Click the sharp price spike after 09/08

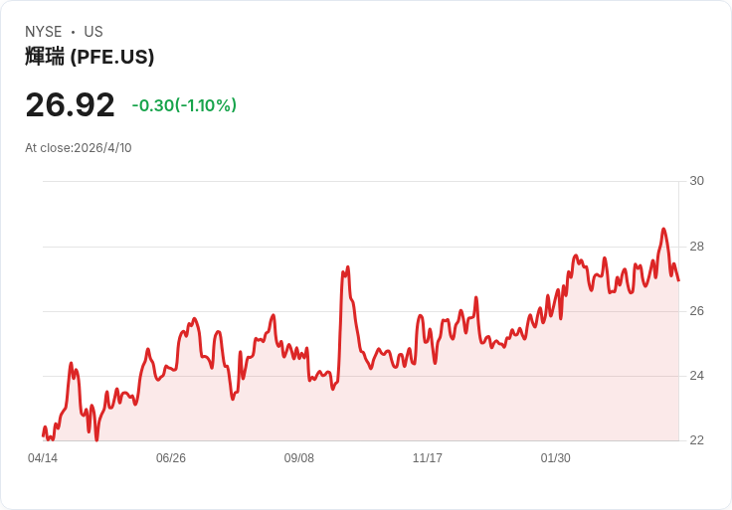[x=347, y=267]
